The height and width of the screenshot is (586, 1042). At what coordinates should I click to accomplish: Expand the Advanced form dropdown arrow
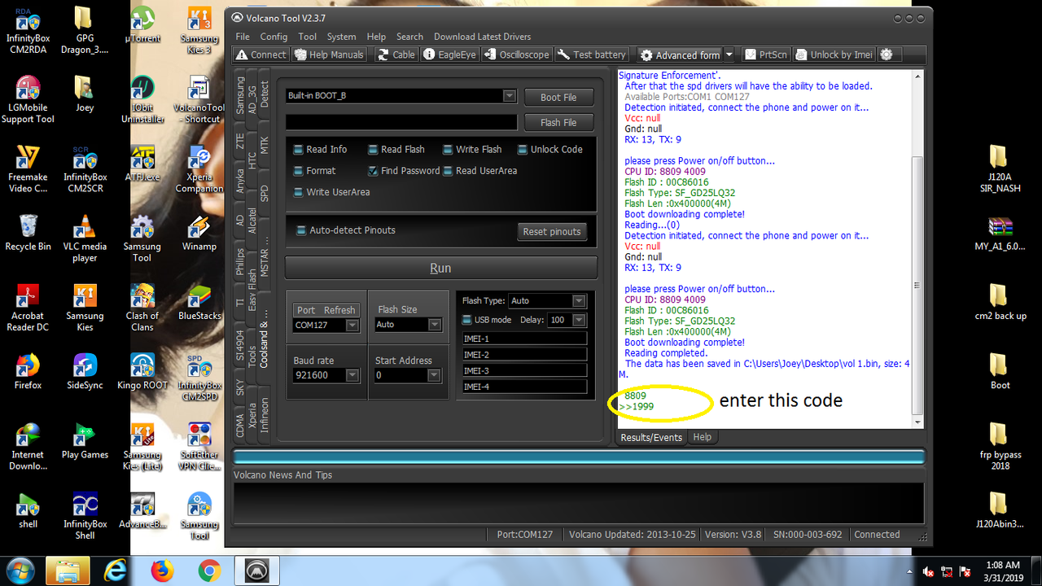tap(729, 55)
